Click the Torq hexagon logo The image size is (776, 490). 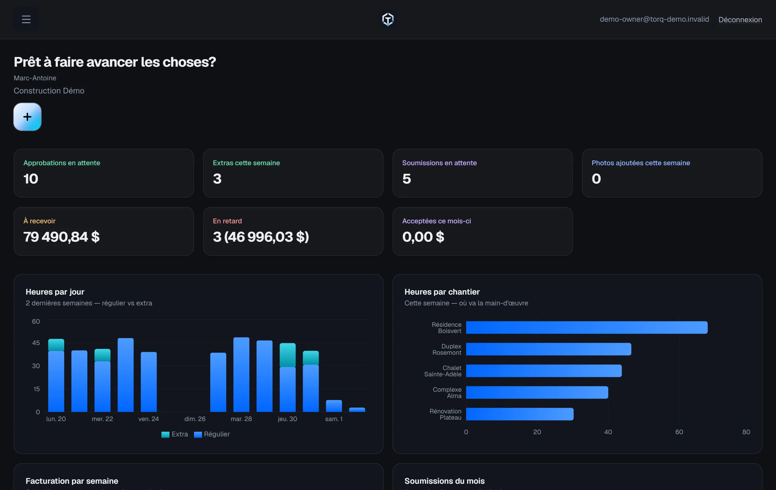388,19
